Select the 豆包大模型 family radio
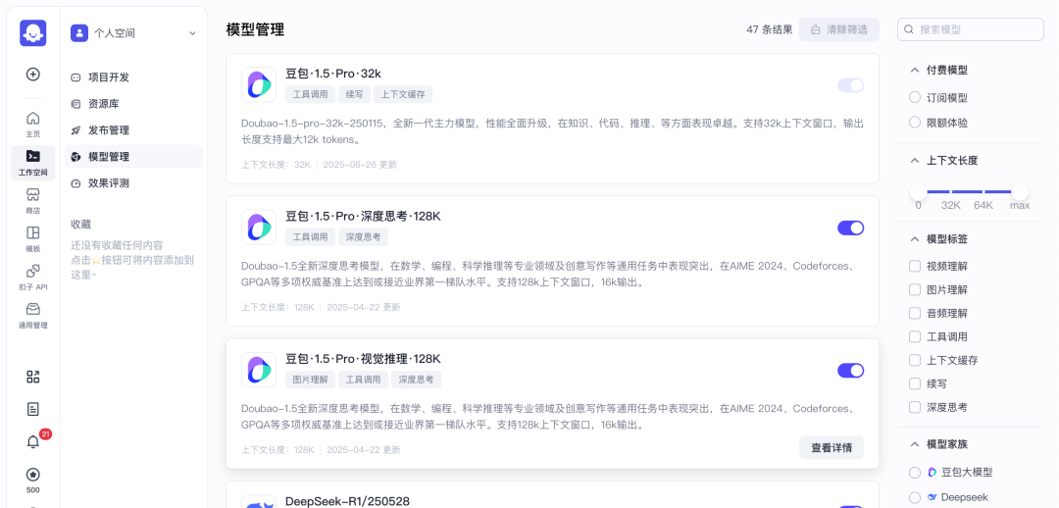This screenshot has height=508, width=1059. pos(915,472)
